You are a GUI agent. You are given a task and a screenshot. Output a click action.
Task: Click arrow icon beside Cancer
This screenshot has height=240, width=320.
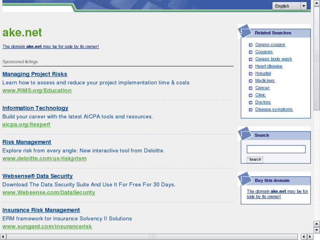click(250, 88)
